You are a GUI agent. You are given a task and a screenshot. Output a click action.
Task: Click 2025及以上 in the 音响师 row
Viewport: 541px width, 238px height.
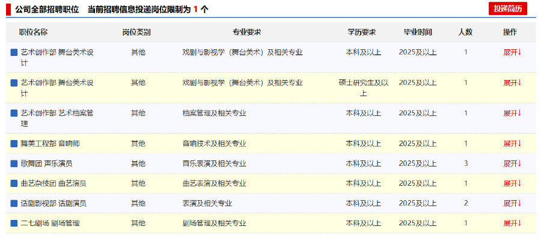pyautogui.click(x=418, y=144)
